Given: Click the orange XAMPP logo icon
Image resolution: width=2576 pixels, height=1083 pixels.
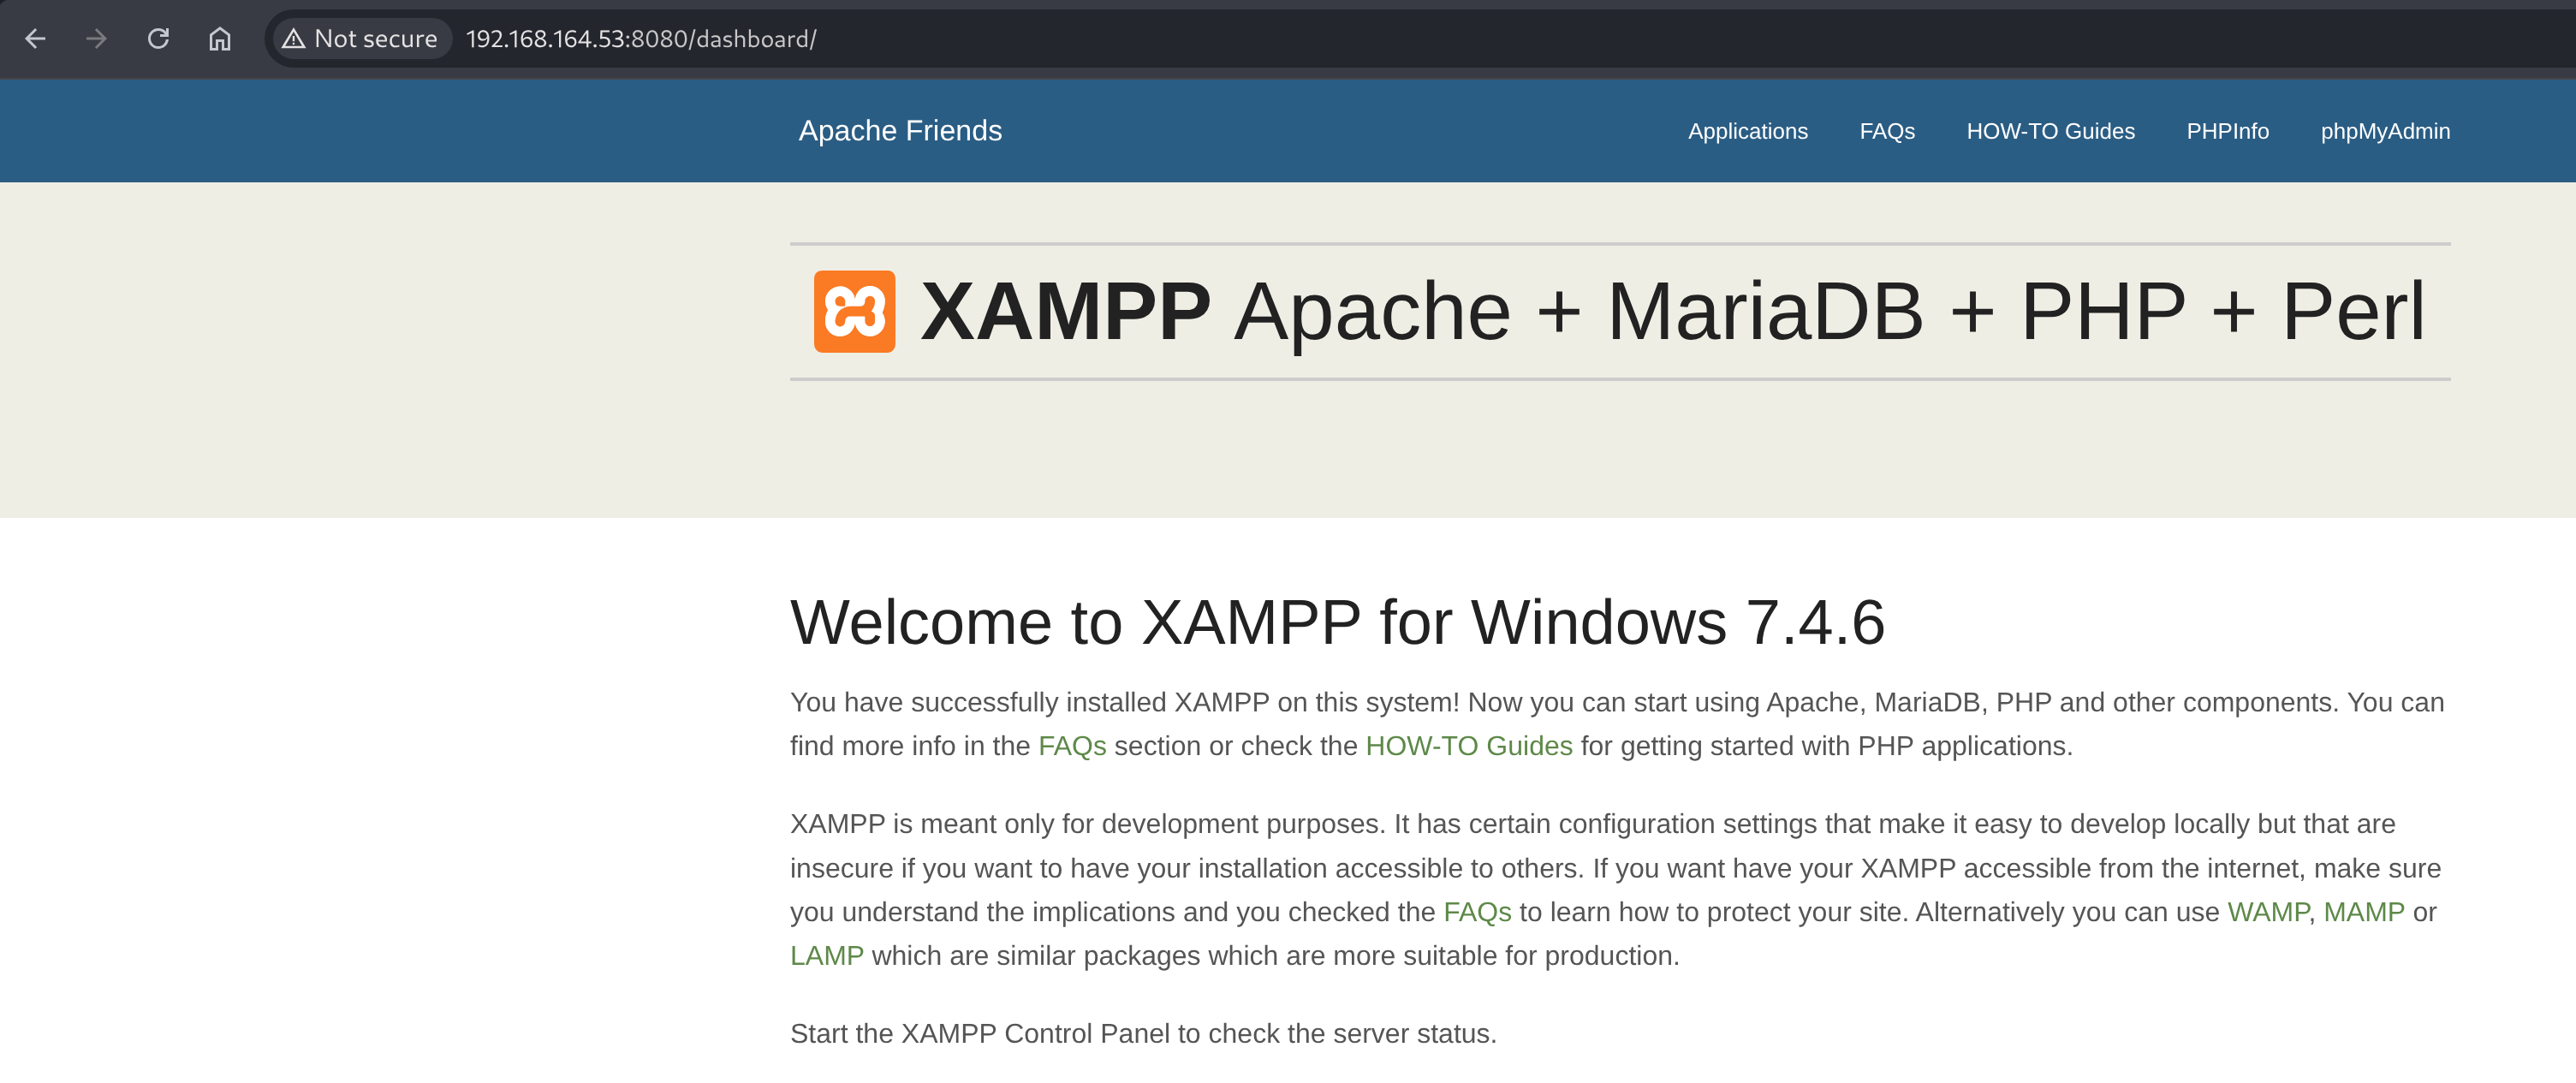Looking at the screenshot, I should pyautogui.click(x=854, y=311).
